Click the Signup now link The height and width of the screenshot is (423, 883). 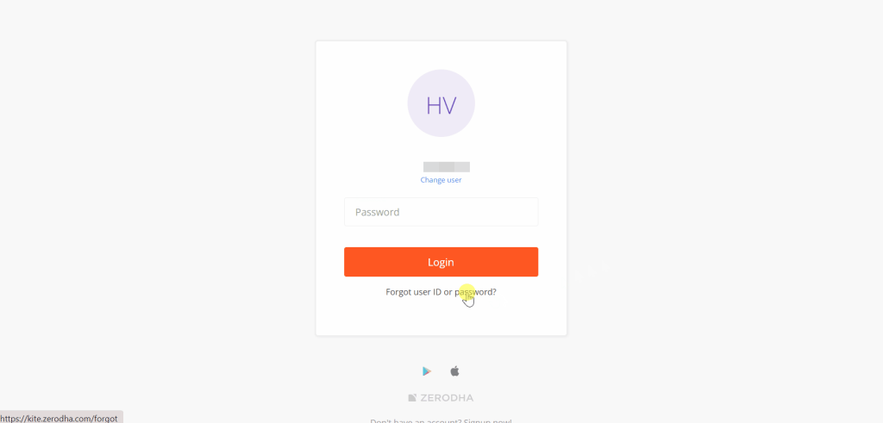[x=488, y=420]
